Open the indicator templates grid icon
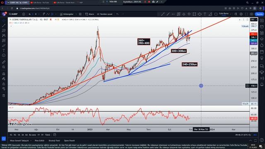Screen dimensions: 265x149 80,14
